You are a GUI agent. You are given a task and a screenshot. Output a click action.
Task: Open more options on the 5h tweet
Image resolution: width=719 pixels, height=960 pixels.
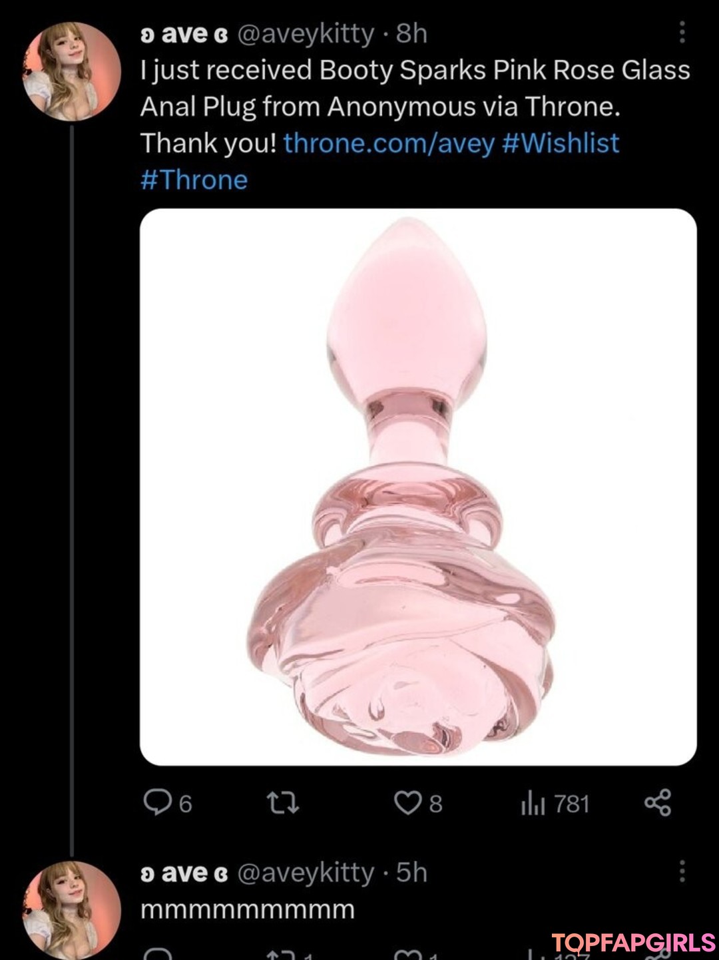coord(682,871)
